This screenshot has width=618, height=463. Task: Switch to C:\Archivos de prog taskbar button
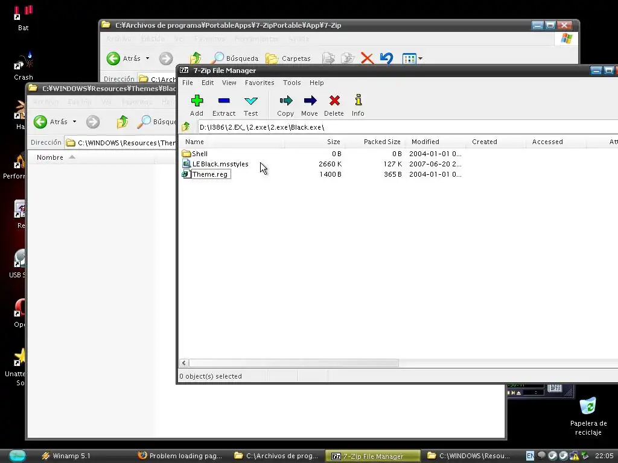click(x=276, y=456)
